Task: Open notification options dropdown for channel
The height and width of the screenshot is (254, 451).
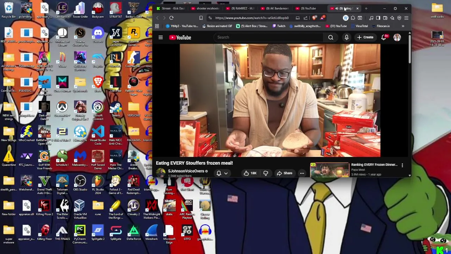Action: (222, 173)
